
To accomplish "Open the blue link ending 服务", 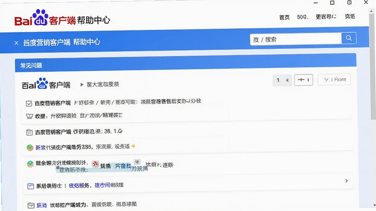I will coord(79,185).
